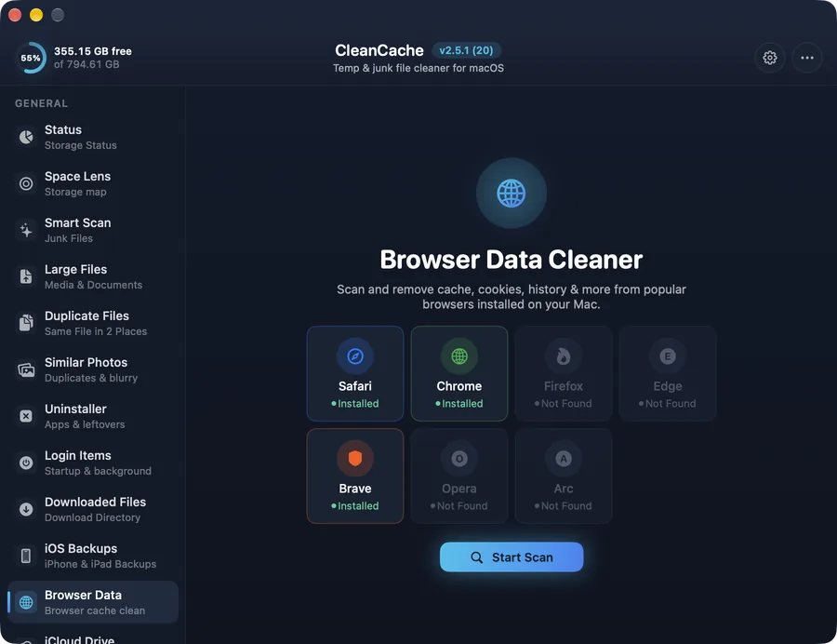Screen dimensions: 837x644
Task: Click the iOS Backups phone icon
Action: pos(26,556)
